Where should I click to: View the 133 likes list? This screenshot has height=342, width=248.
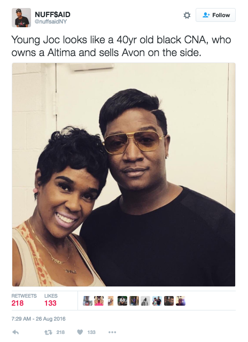[x=51, y=300]
